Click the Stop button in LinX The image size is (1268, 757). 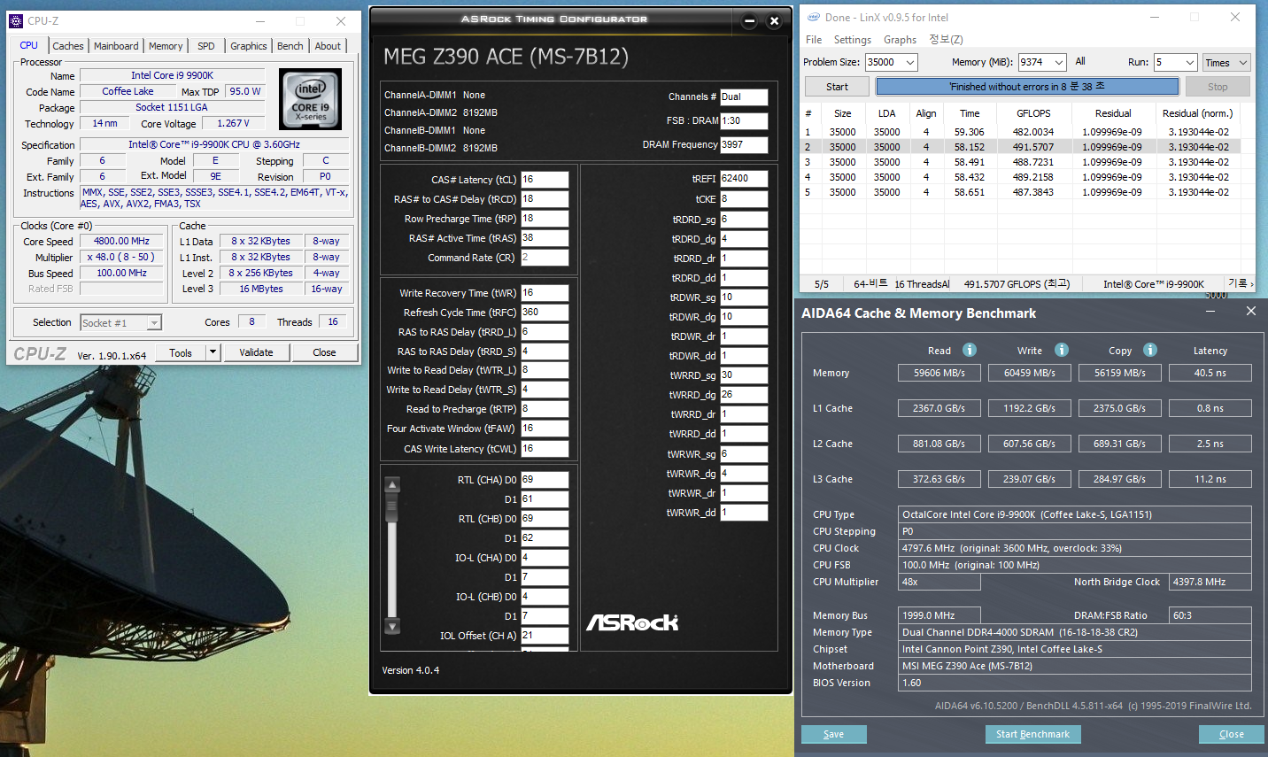1218,87
